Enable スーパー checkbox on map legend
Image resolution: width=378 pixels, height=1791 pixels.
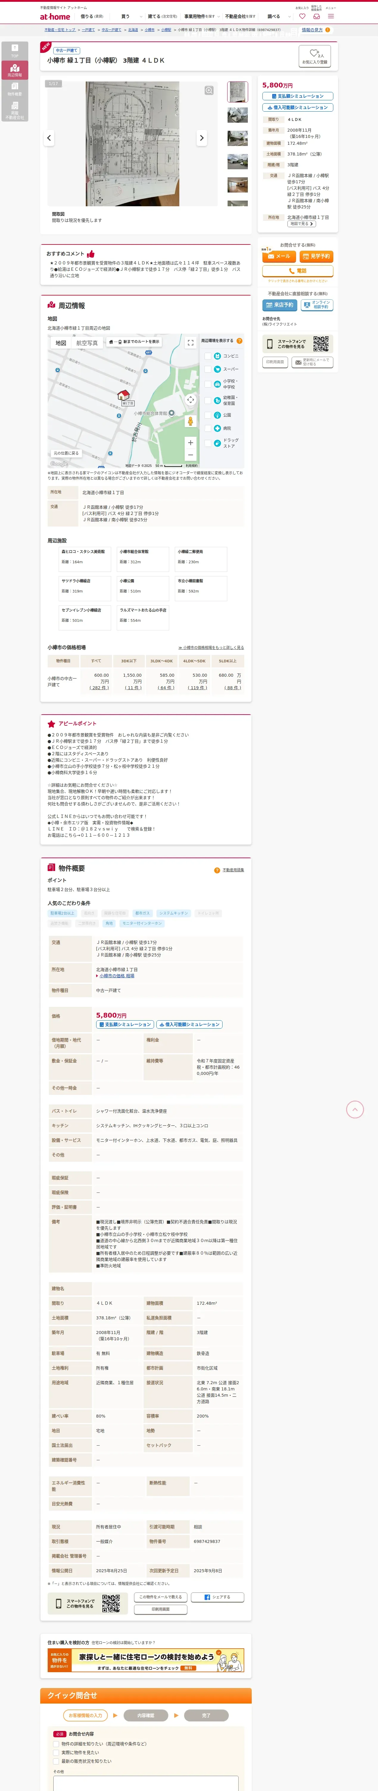(x=208, y=369)
